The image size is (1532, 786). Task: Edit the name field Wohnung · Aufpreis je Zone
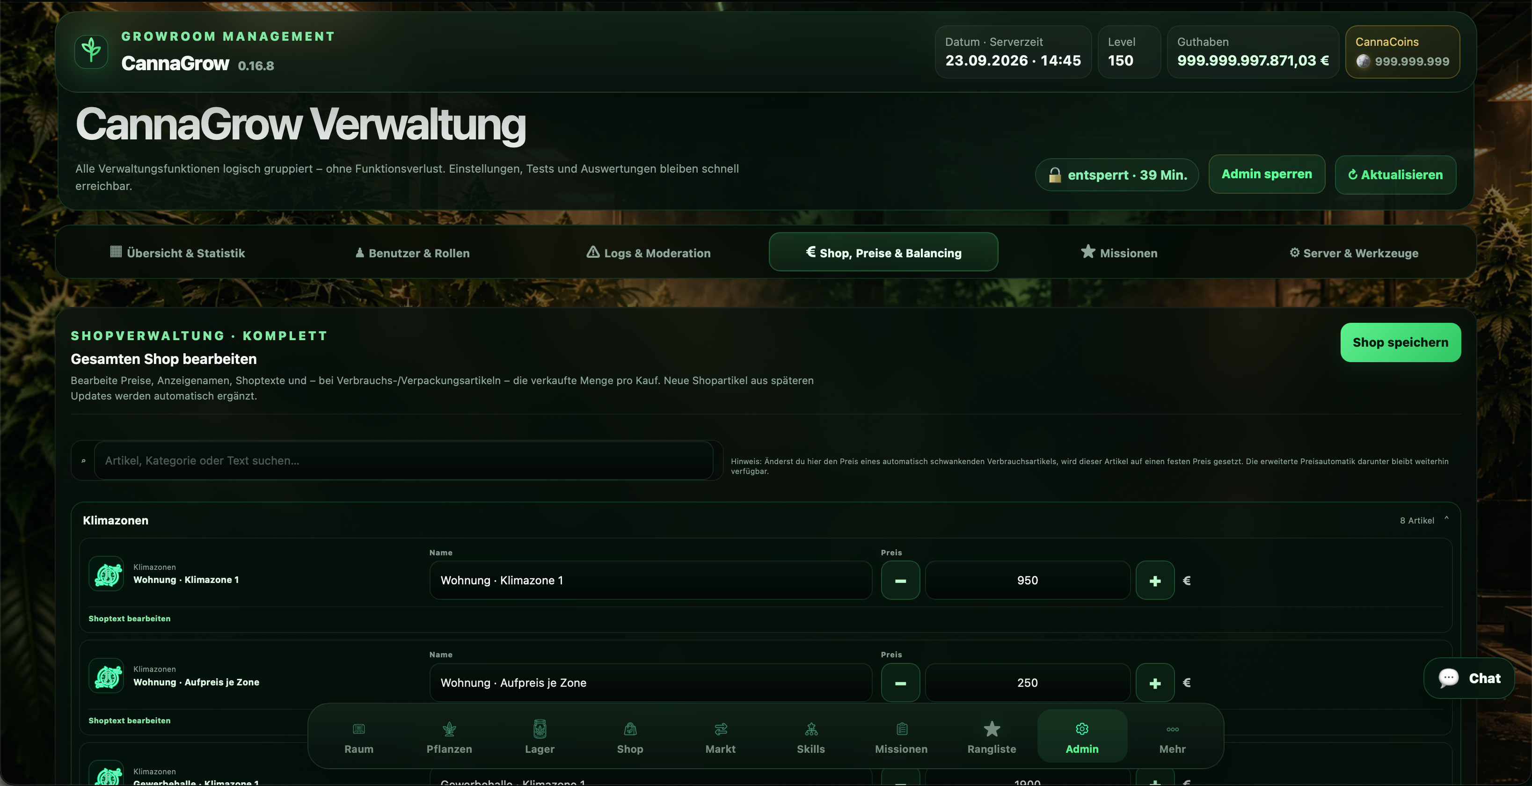point(650,683)
